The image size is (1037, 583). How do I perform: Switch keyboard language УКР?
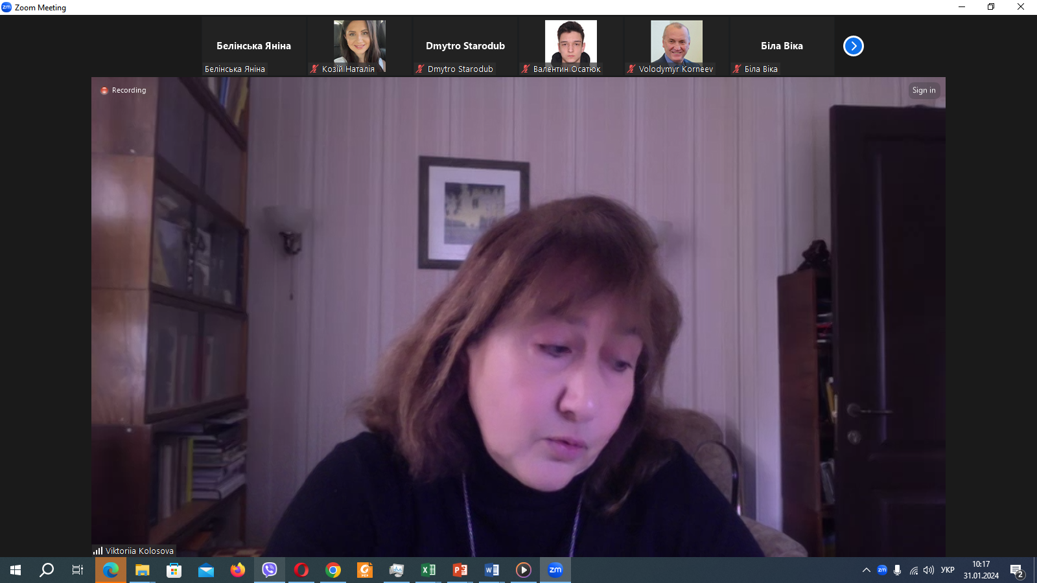tap(948, 570)
